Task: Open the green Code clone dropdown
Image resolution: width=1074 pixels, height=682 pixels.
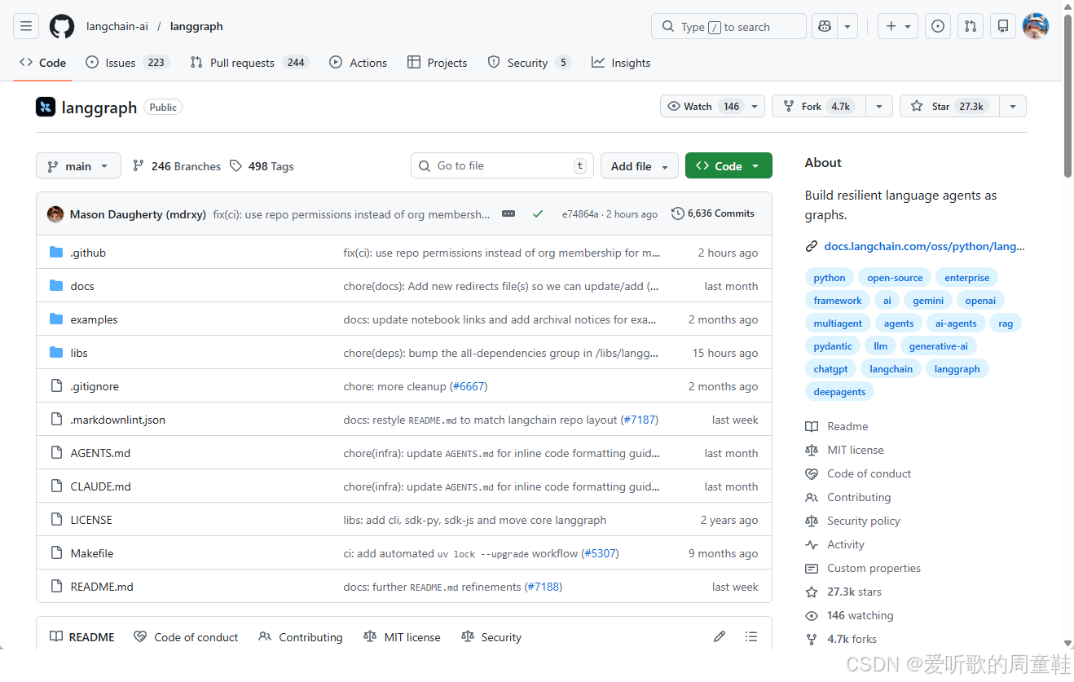Action: [x=728, y=165]
